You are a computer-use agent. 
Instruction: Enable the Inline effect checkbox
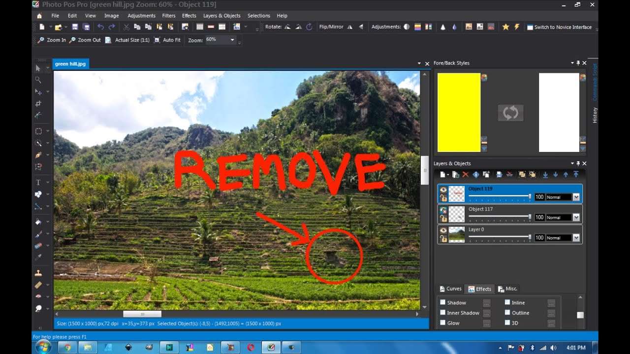coord(507,302)
